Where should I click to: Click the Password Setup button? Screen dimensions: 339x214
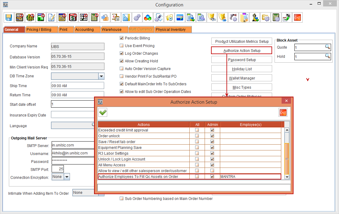tap(242, 60)
